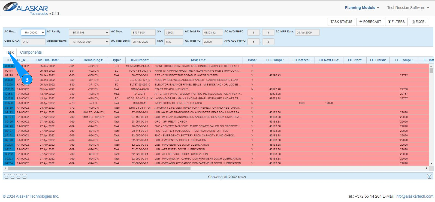Click the AC Total FH field
The image size is (435, 202).
pos(213,32)
